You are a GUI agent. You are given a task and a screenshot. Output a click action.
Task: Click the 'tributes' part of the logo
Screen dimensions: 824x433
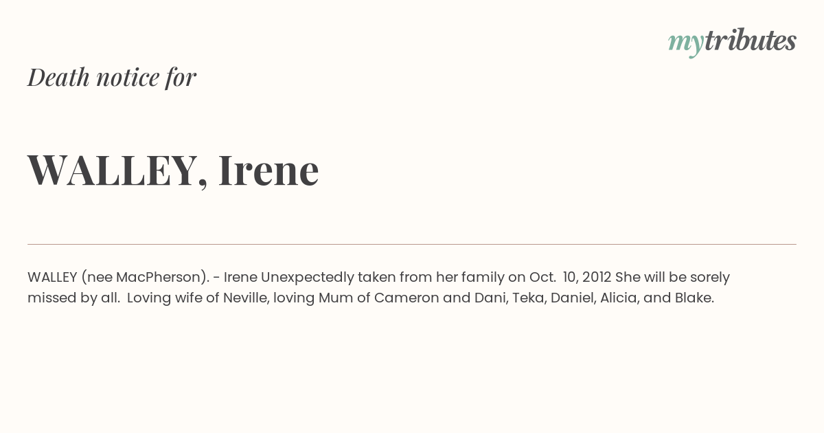(750, 41)
